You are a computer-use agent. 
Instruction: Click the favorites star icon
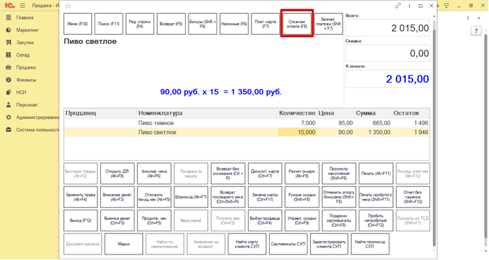point(68,6)
